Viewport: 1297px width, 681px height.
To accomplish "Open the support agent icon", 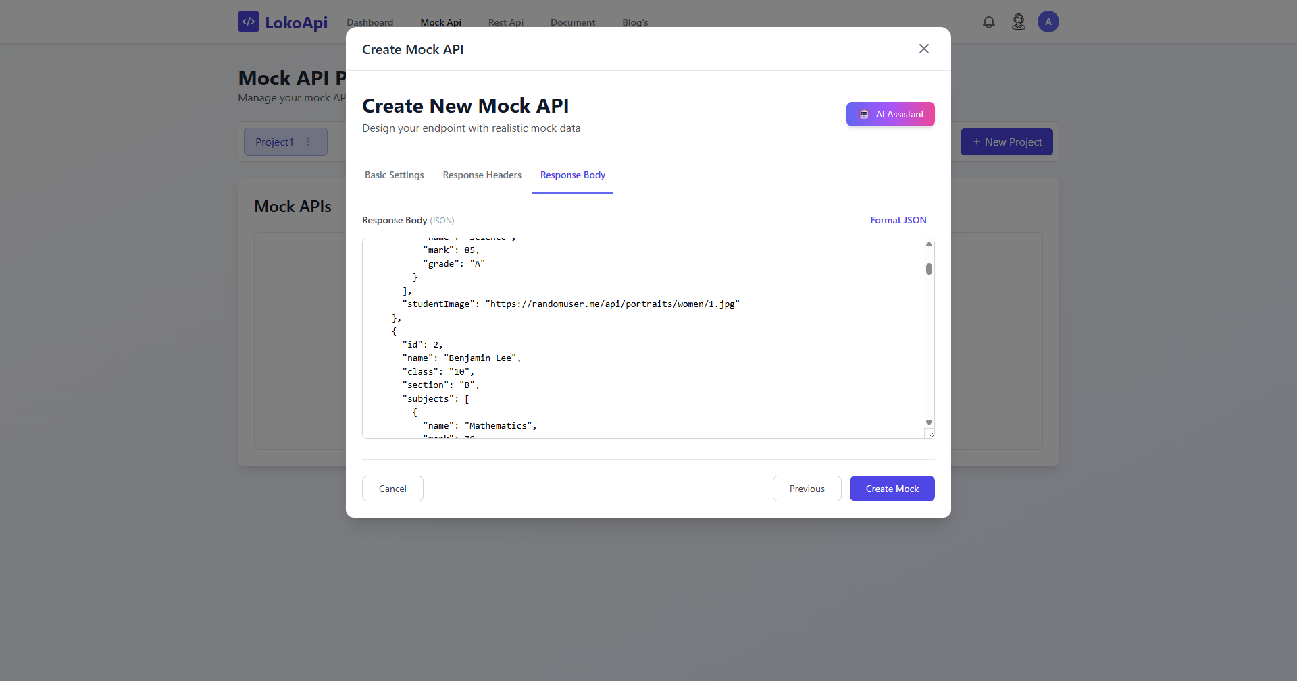I will click(x=1019, y=22).
